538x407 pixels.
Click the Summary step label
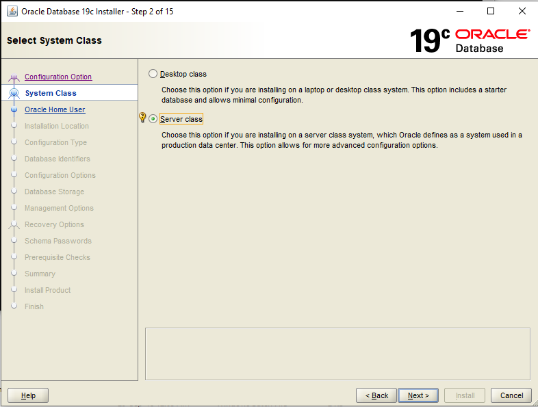coord(40,274)
